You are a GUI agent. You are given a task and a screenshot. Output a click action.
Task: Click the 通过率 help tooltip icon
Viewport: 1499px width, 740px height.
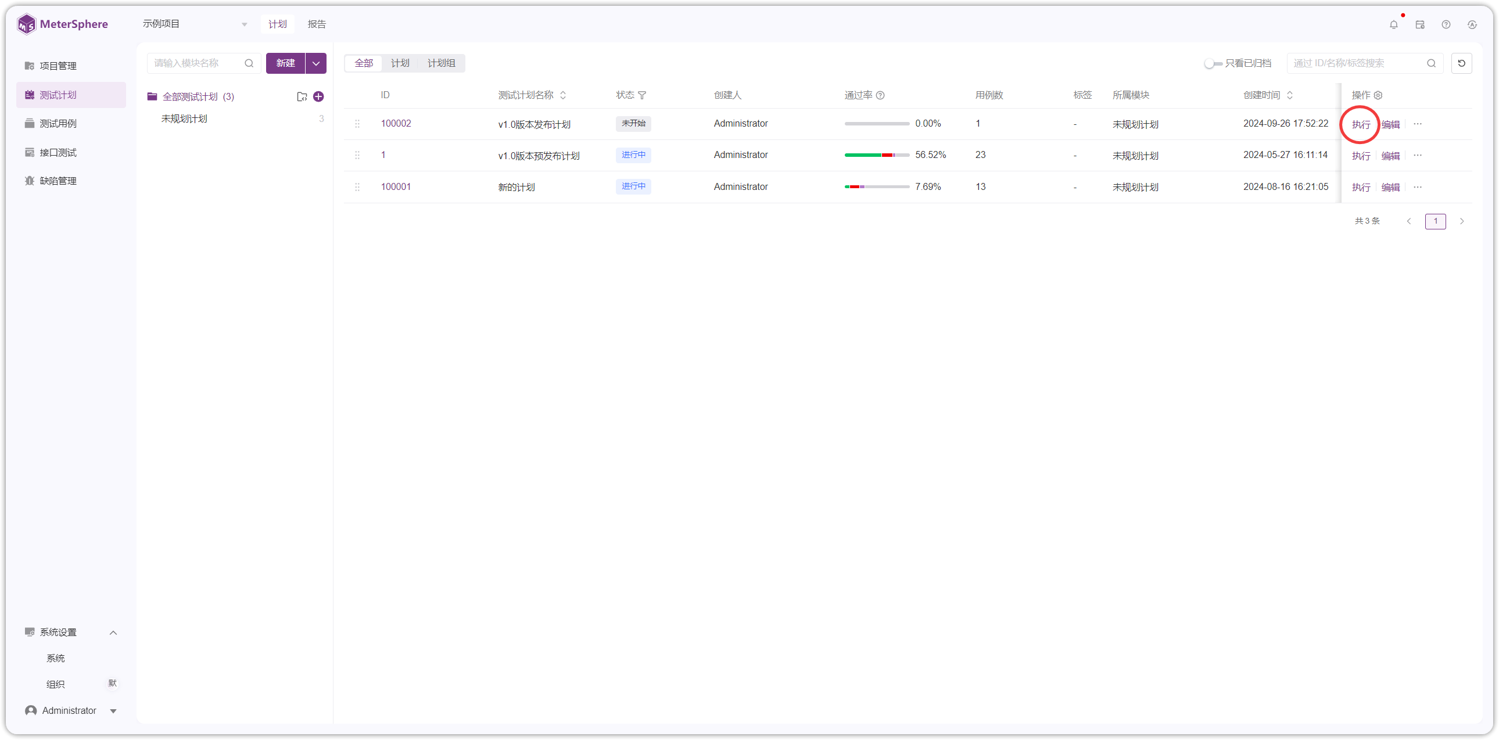click(x=880, y=95)
